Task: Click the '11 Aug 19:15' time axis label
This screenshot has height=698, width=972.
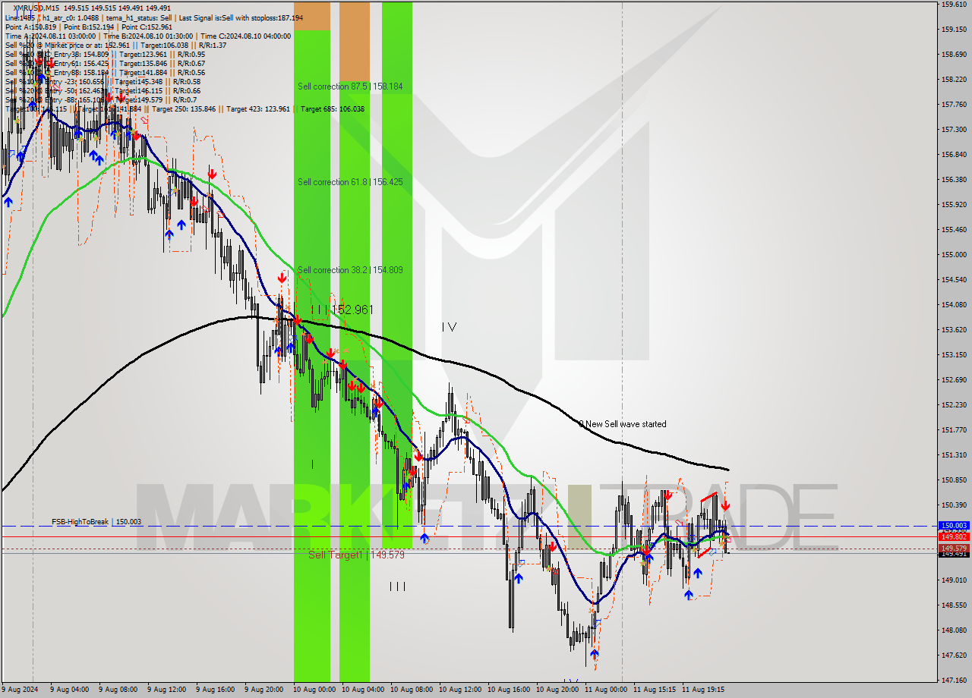Action: pos(703,690)
